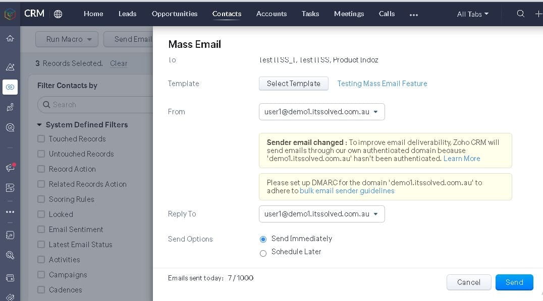Click the ellipsis icon in the left sidebar
The width and height of the screenshot is (543, 301).
click(10, 211)
